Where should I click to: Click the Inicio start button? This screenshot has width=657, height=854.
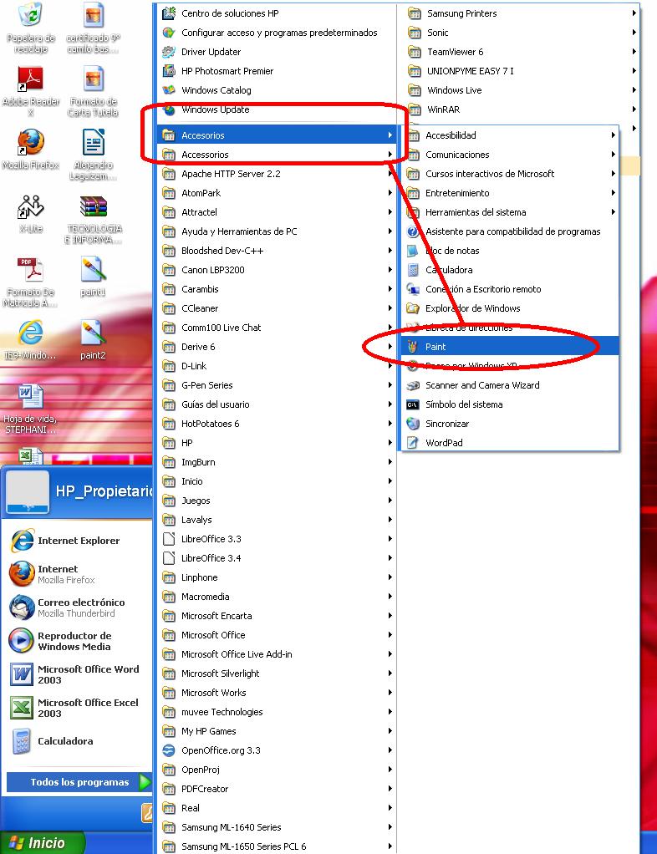tap(42, 842)
